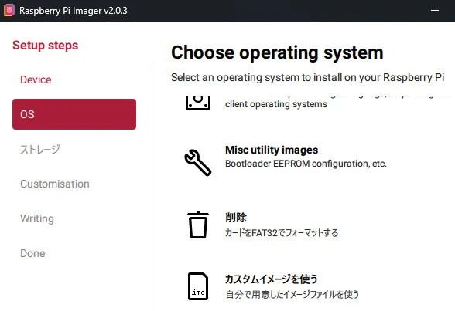Go to the Device setup step

36,79
